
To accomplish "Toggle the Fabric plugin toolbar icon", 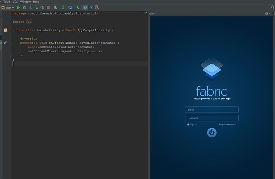I will [85, 7].
